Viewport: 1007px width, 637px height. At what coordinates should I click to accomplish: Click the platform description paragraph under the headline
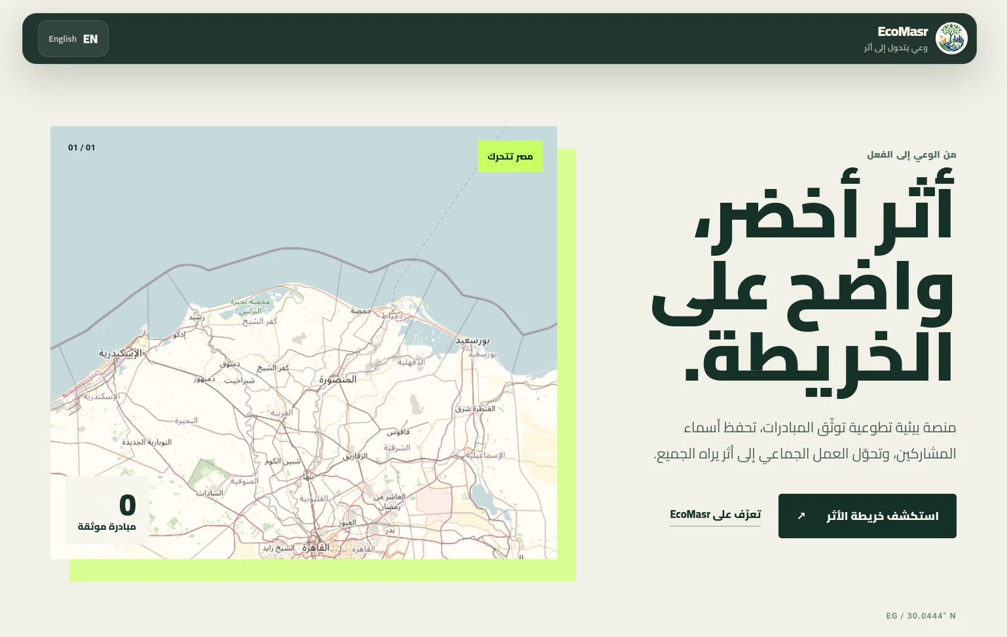[x=805, y=441]
